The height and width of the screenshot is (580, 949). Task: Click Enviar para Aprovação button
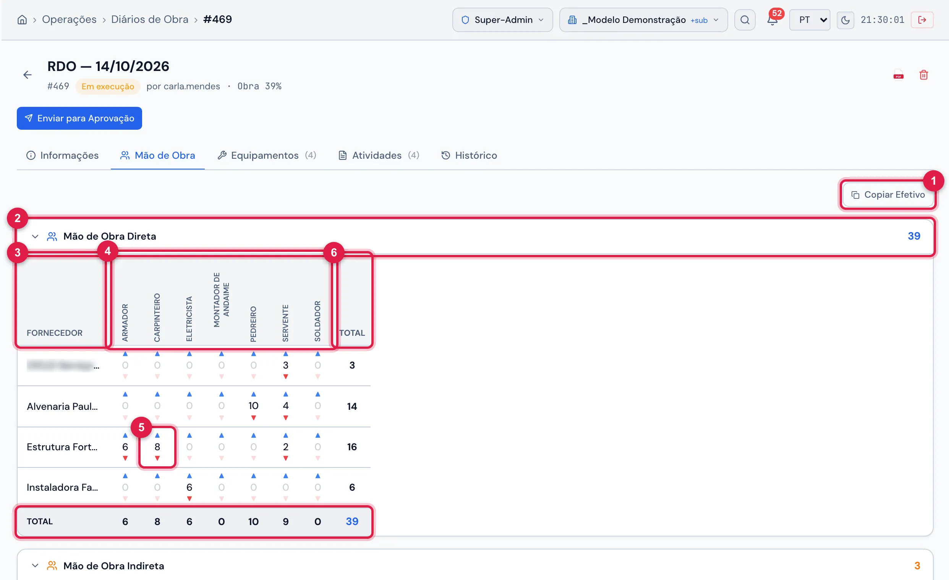pos(79,118)
